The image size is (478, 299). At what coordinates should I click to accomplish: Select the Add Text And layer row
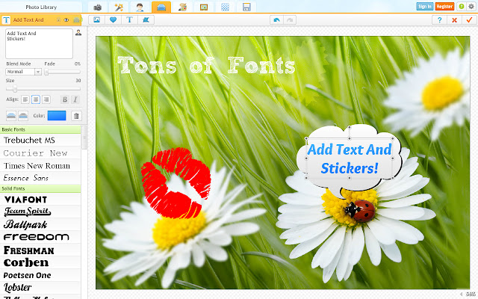pyautogui.click(x=40, y=20)
